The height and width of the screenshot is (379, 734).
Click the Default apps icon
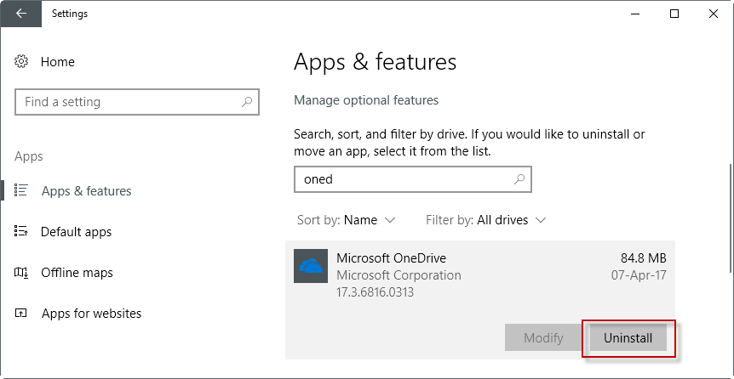[x=21, y=231]
